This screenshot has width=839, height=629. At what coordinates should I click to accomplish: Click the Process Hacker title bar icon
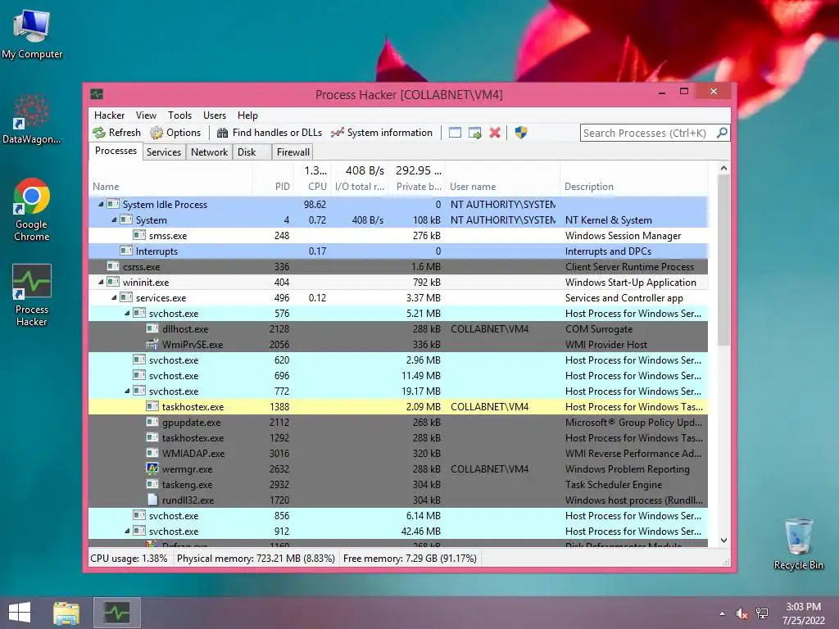point(97,95)
